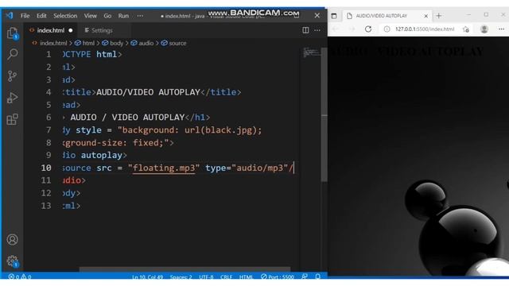Open the Edit menu
Viewport: 509px width, 286px height.
click(41, 16)
